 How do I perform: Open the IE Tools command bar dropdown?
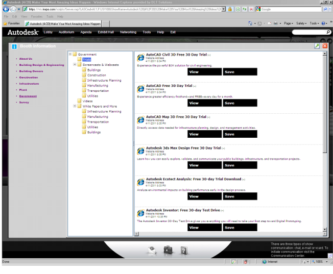(x=314, y=23)
